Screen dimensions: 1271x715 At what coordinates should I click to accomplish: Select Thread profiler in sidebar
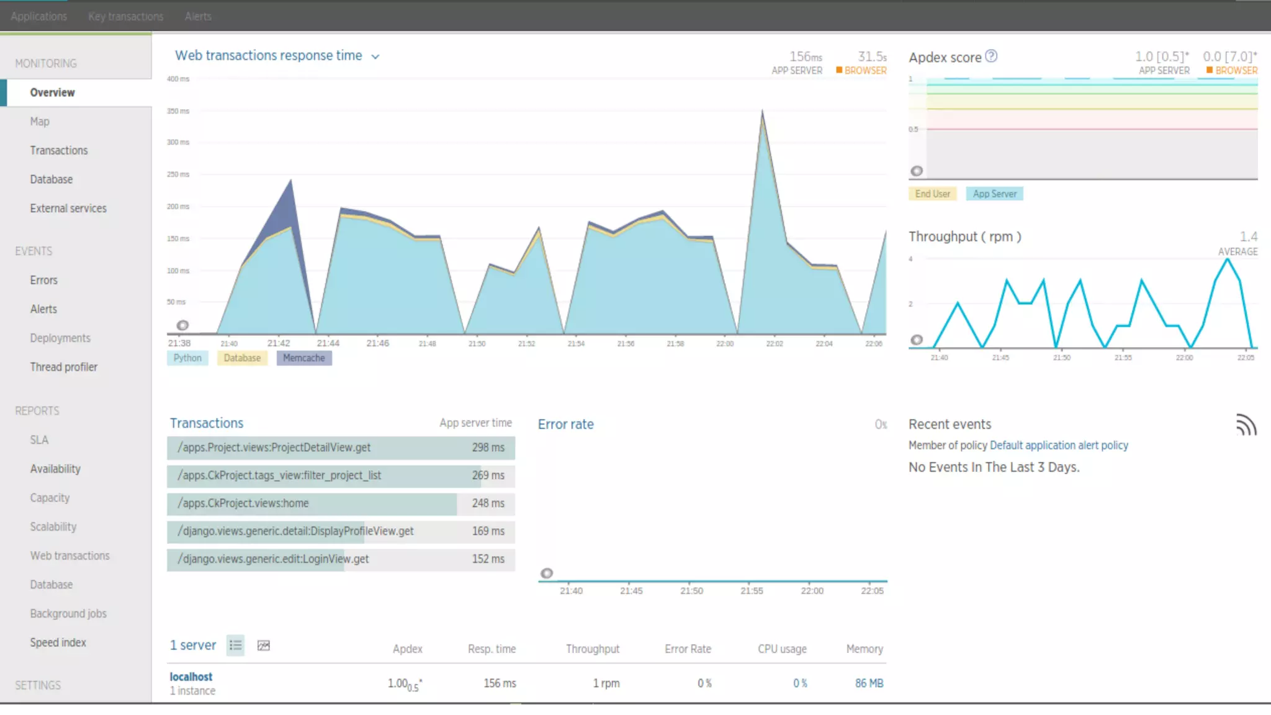64,367
